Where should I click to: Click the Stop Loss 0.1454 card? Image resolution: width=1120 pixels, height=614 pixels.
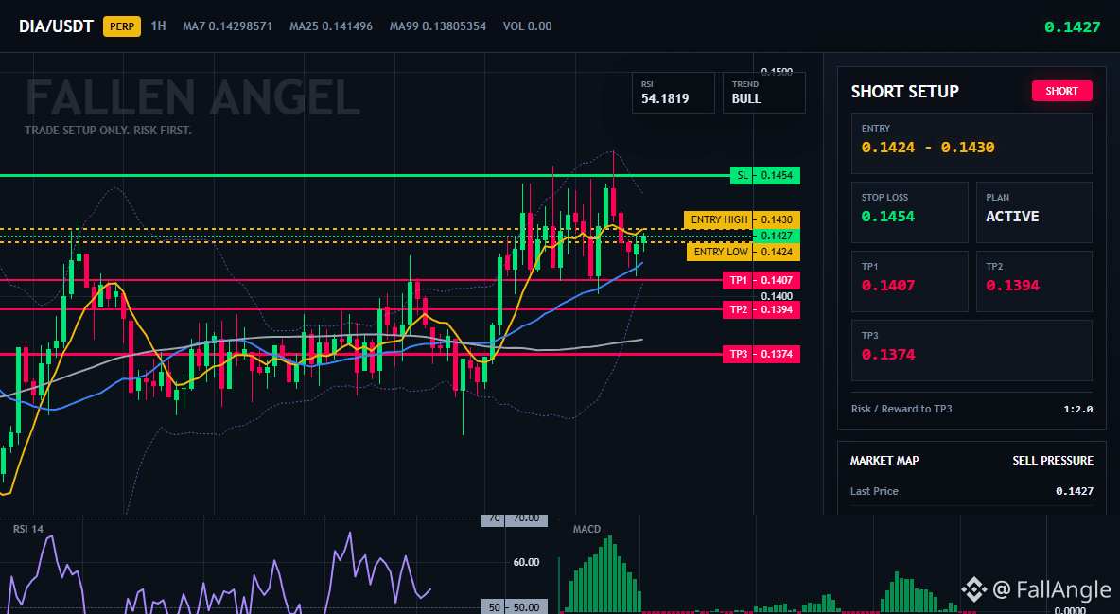(909, 212)
